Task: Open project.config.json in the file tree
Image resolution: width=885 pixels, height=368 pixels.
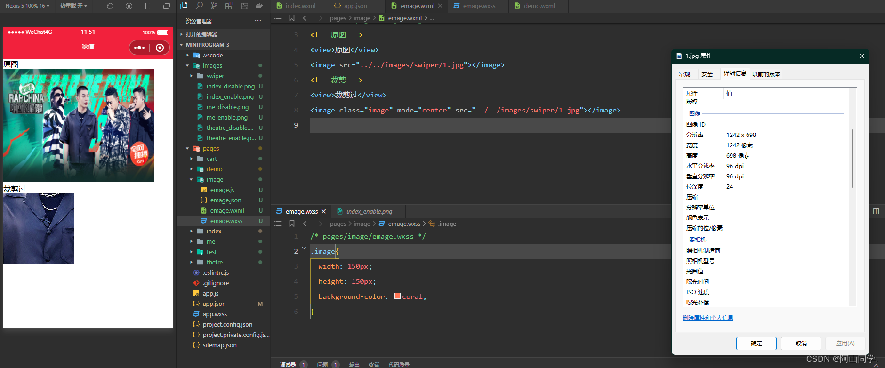Action: coord(223,324)
